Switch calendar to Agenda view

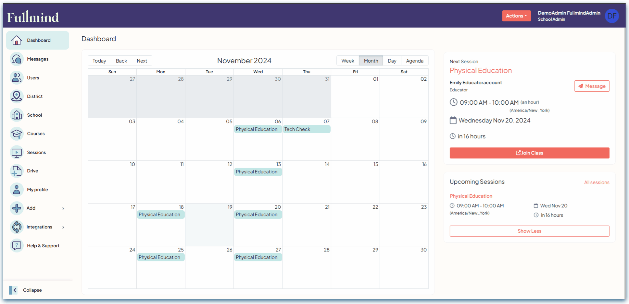(415, 61)
